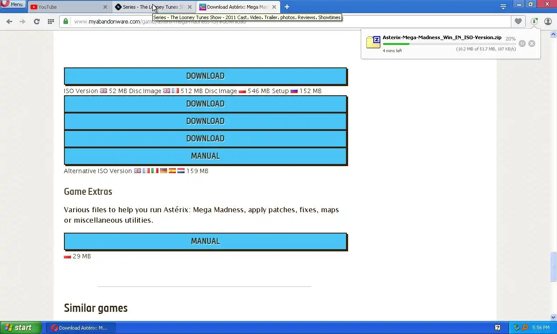
Task: Click the Polish flag before 546 MB Setup
Action: (x=242, y=91)
